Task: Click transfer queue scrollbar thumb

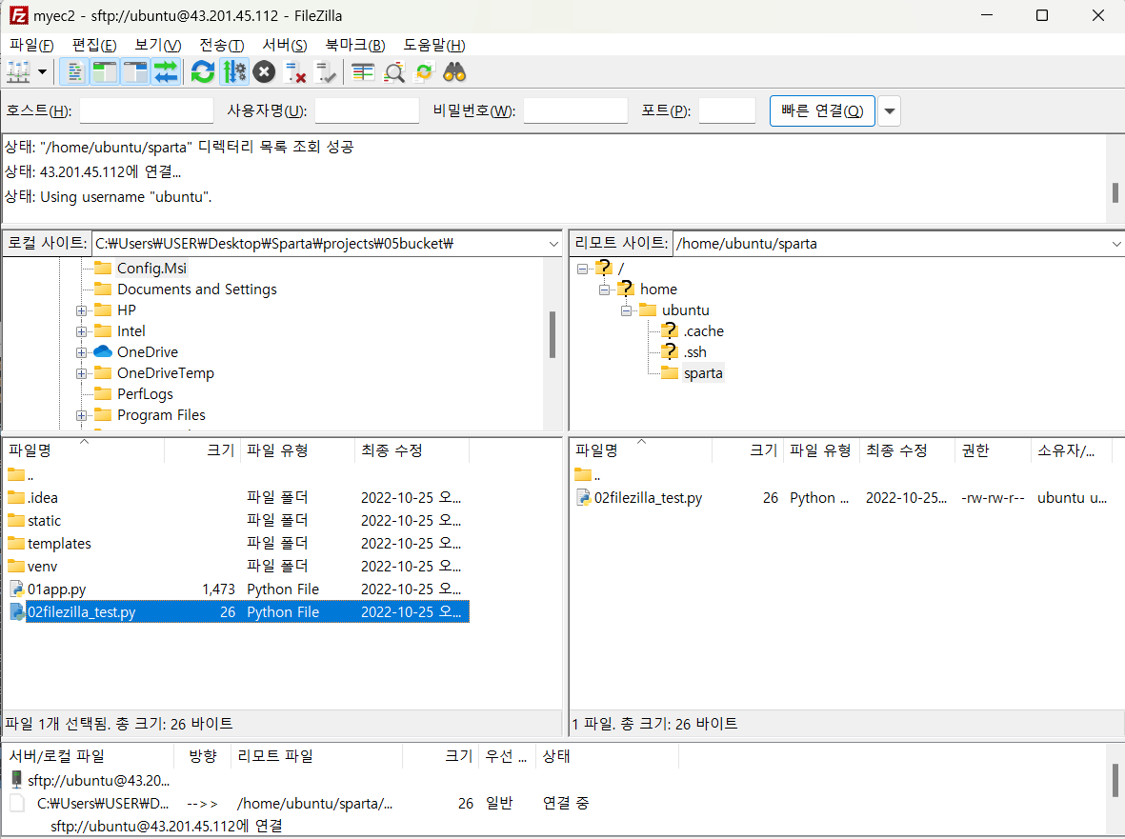Action: coord(1115,781)
